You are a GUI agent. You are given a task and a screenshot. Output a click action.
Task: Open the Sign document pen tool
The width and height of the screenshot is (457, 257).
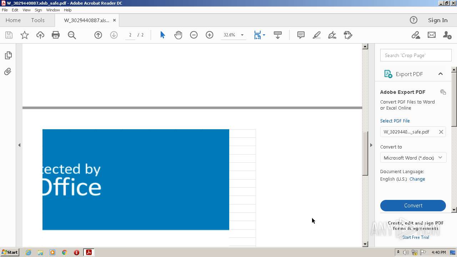click(332, 35)
